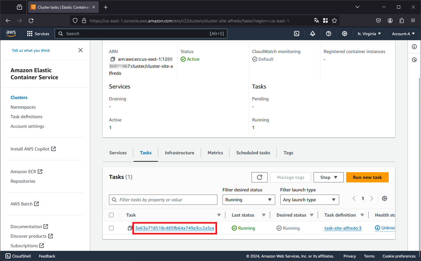The width and height of the screenshot is (421, 261).
Task: Refresh the tasks list
Action: tap(260, 177)
